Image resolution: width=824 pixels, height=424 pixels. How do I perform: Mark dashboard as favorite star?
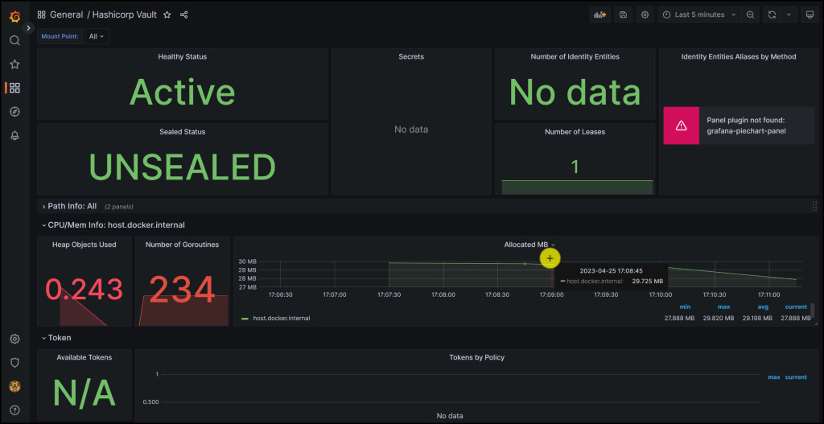point(167,14)
